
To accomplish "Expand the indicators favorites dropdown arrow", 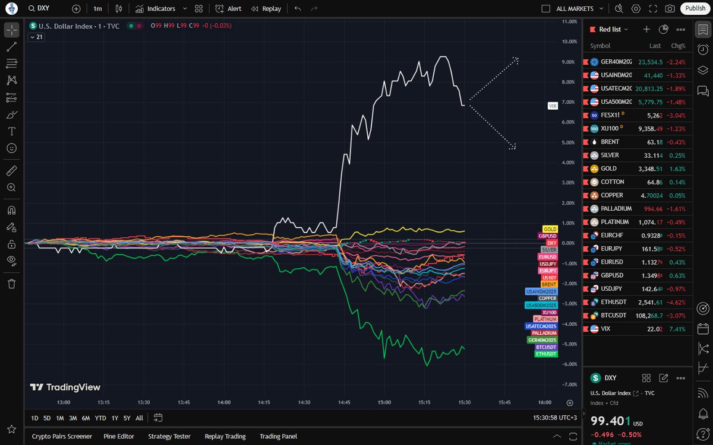I will (x=185, y=9).
